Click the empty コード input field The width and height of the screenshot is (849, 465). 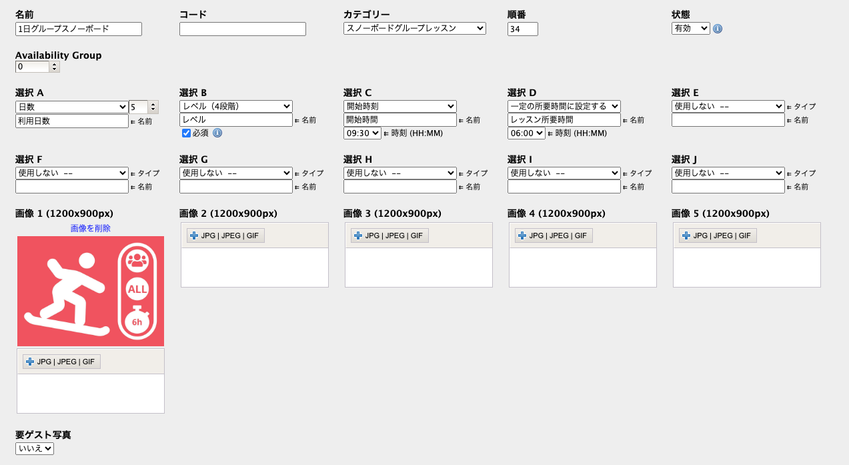(x=243, y=29)
